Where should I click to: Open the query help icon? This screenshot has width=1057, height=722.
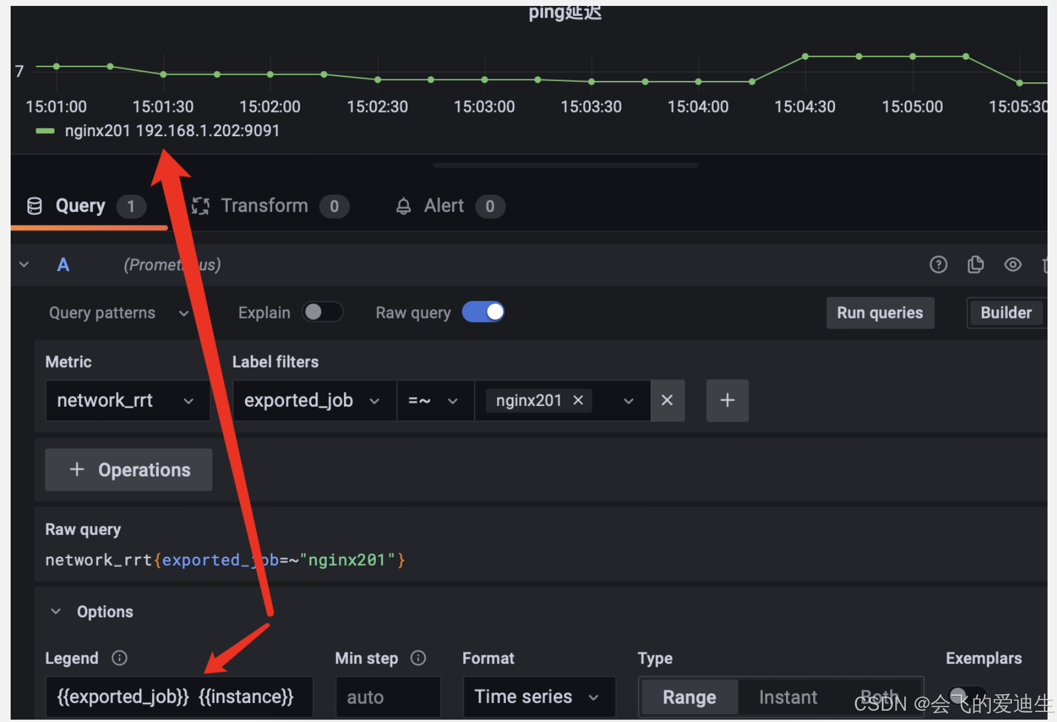pos(938,265)
